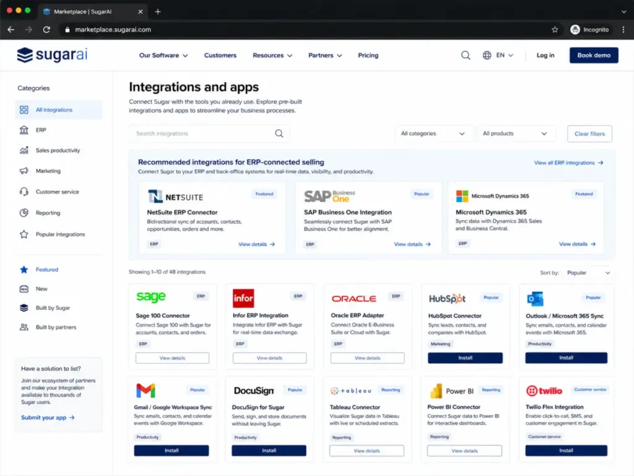Select ERP category in sidebar

[x=59, y=130]
